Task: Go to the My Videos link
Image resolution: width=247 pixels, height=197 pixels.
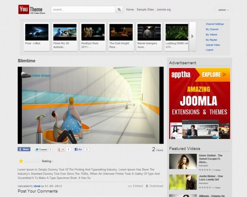Action: 211,34
